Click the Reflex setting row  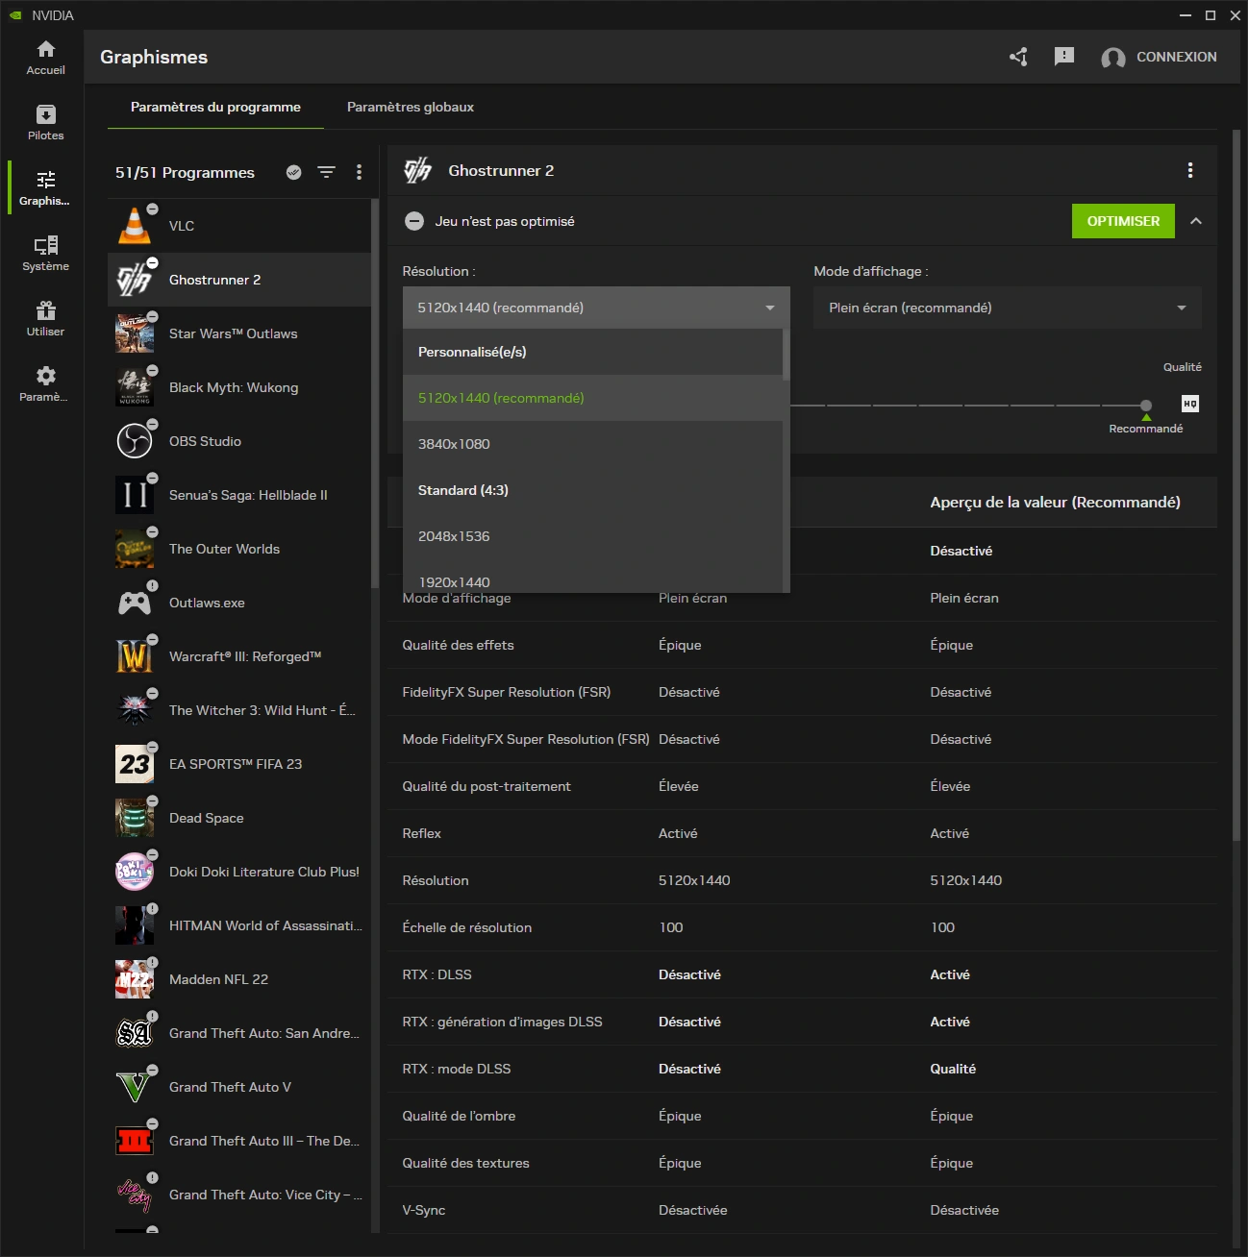point(802,833)
